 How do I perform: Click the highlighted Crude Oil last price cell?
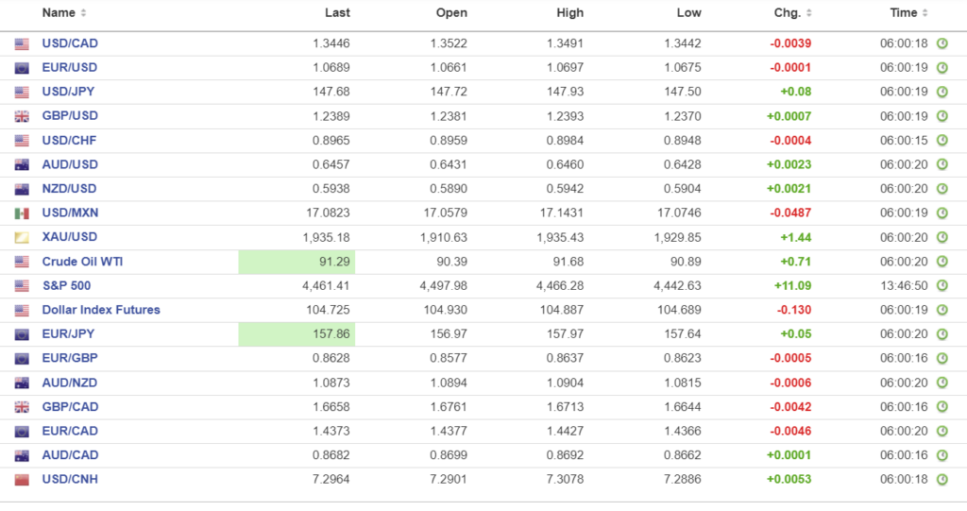click(x=297, y=262)
